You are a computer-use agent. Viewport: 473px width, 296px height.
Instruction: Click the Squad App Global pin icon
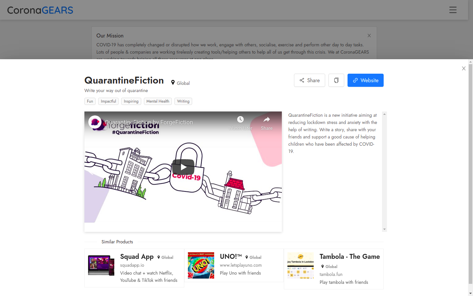(x=159, y=257)
